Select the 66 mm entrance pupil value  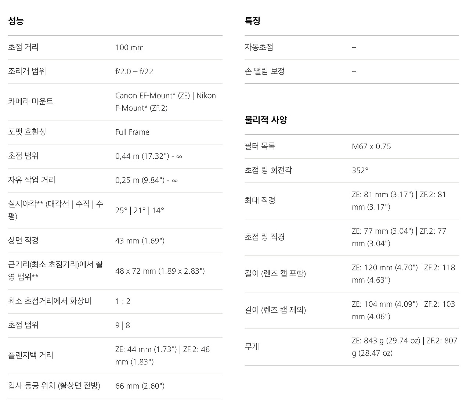pos(140,386)
